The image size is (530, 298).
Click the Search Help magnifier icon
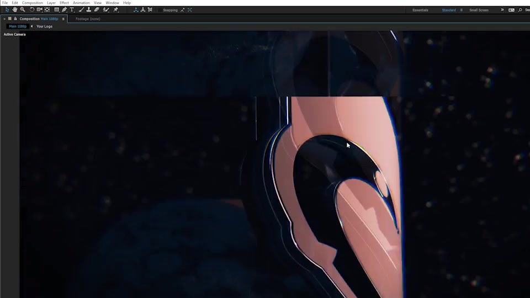point(520,10)
